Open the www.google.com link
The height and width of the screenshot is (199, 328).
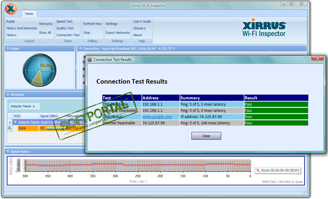157,117
